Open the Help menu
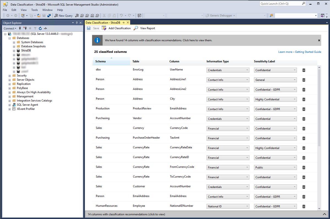 tap(60, 10)
